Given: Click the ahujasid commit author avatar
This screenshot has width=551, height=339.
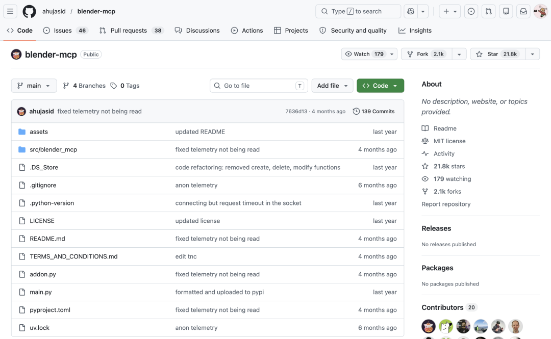Looking at the screenshot, I should click(x=21, y=111).
